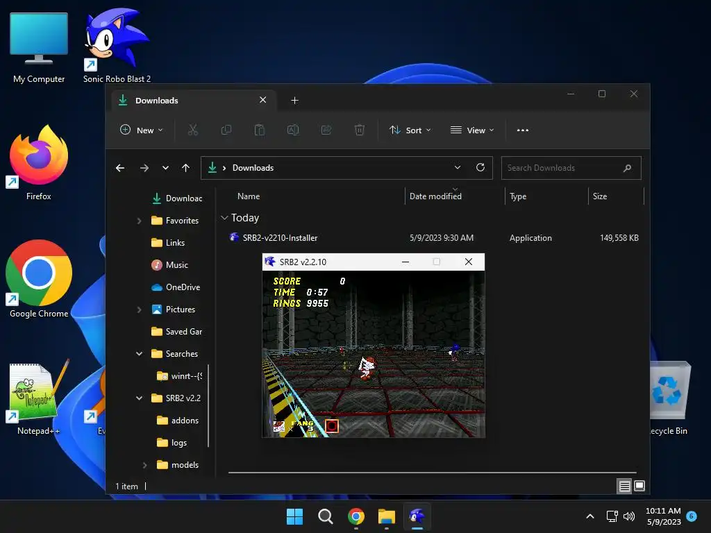Expand the Pictures tree node
Viewport: 711px width, 533px height.
point(139,310)
